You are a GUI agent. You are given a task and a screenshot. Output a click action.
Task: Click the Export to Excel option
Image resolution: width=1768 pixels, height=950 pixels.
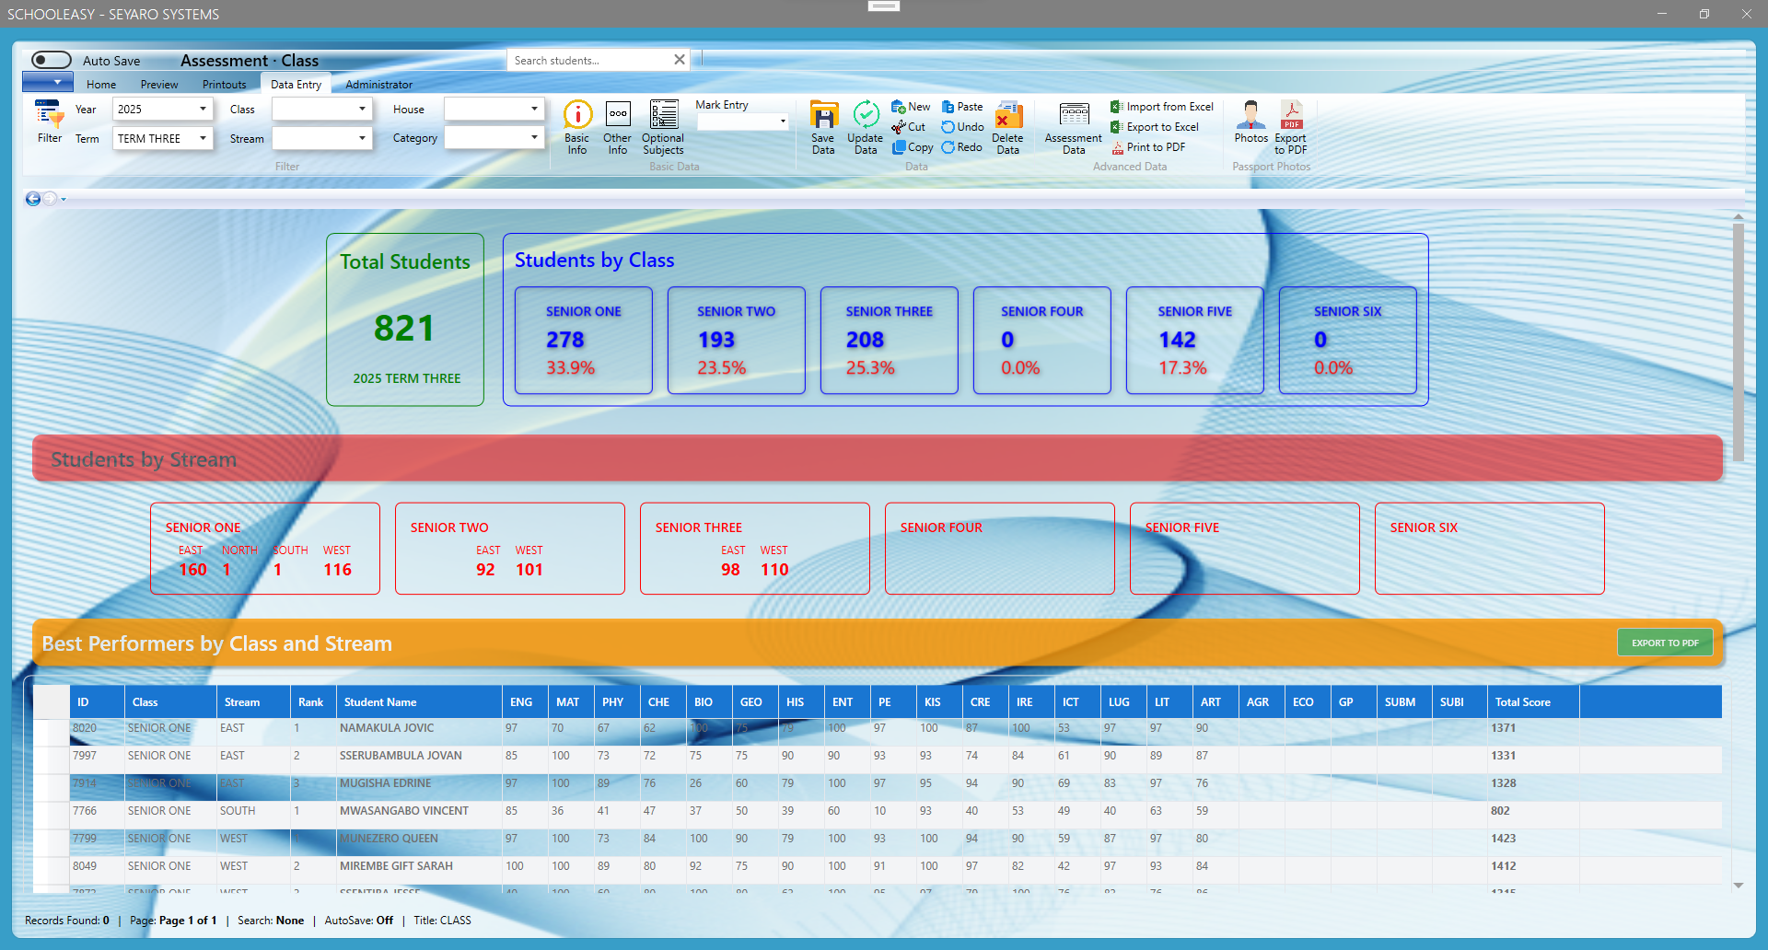(1161, 126)
